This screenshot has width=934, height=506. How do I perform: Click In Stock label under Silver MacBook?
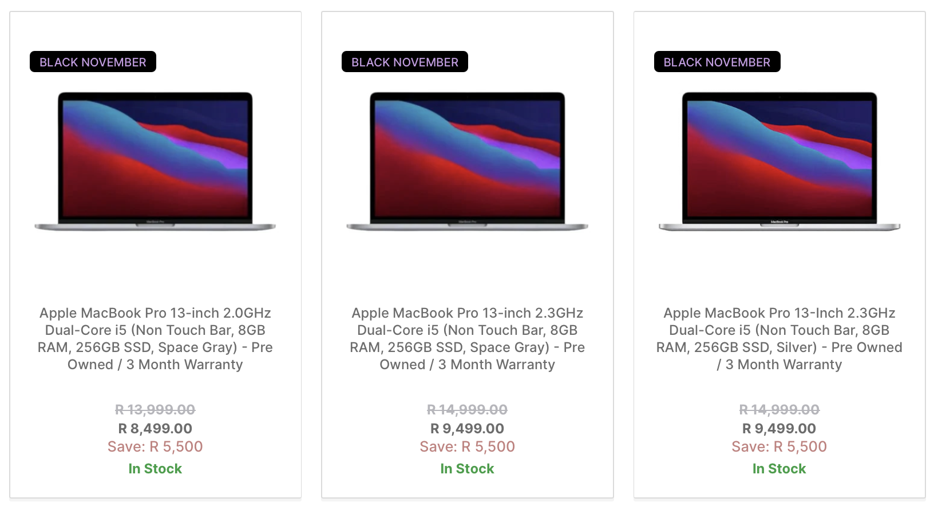[779, 469]
